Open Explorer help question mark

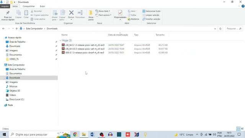243,6
